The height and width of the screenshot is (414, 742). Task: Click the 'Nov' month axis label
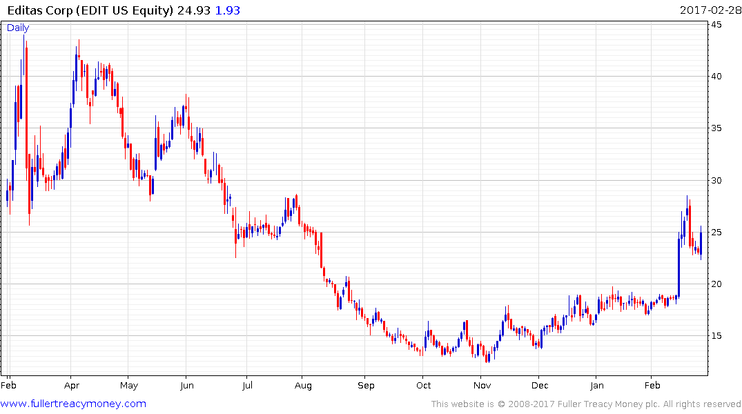tap(482, 386)
